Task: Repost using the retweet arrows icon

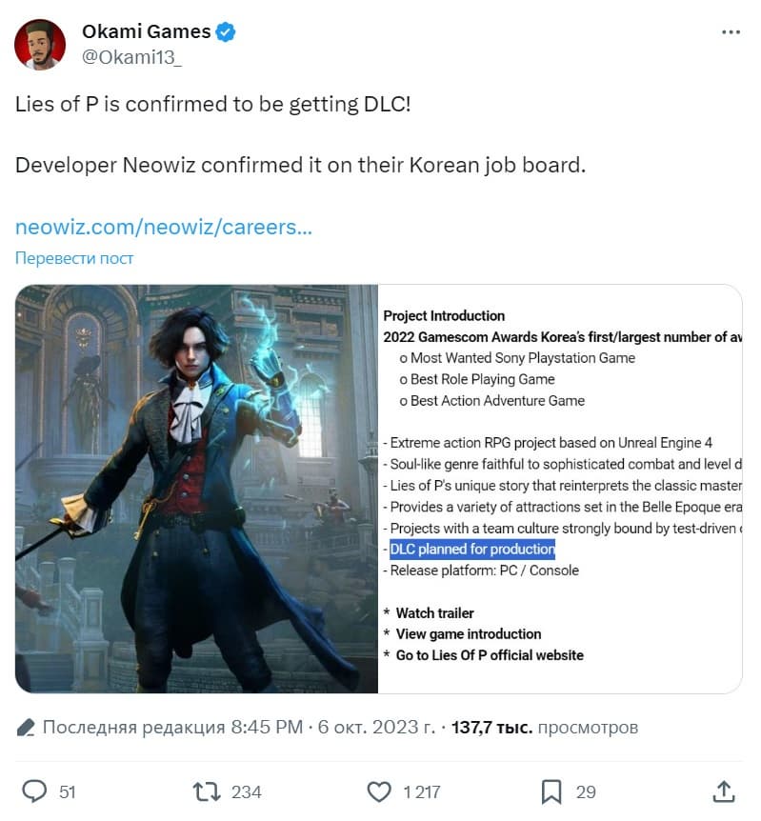Action: [x=207, y=791]
